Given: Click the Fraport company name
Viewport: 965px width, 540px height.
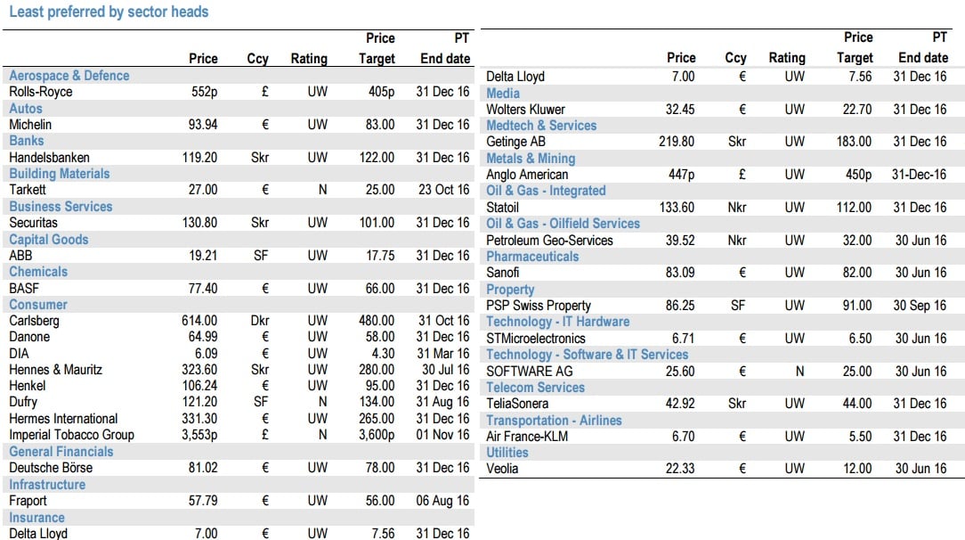Looking at the screenshot, I should click(28, 501).
